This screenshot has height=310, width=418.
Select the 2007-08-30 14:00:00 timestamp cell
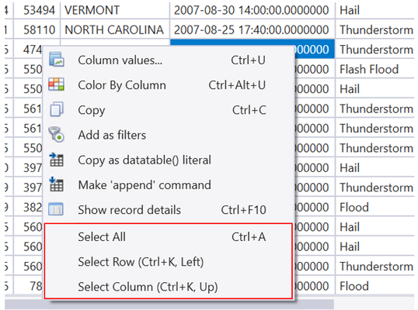tap(252, 10)
